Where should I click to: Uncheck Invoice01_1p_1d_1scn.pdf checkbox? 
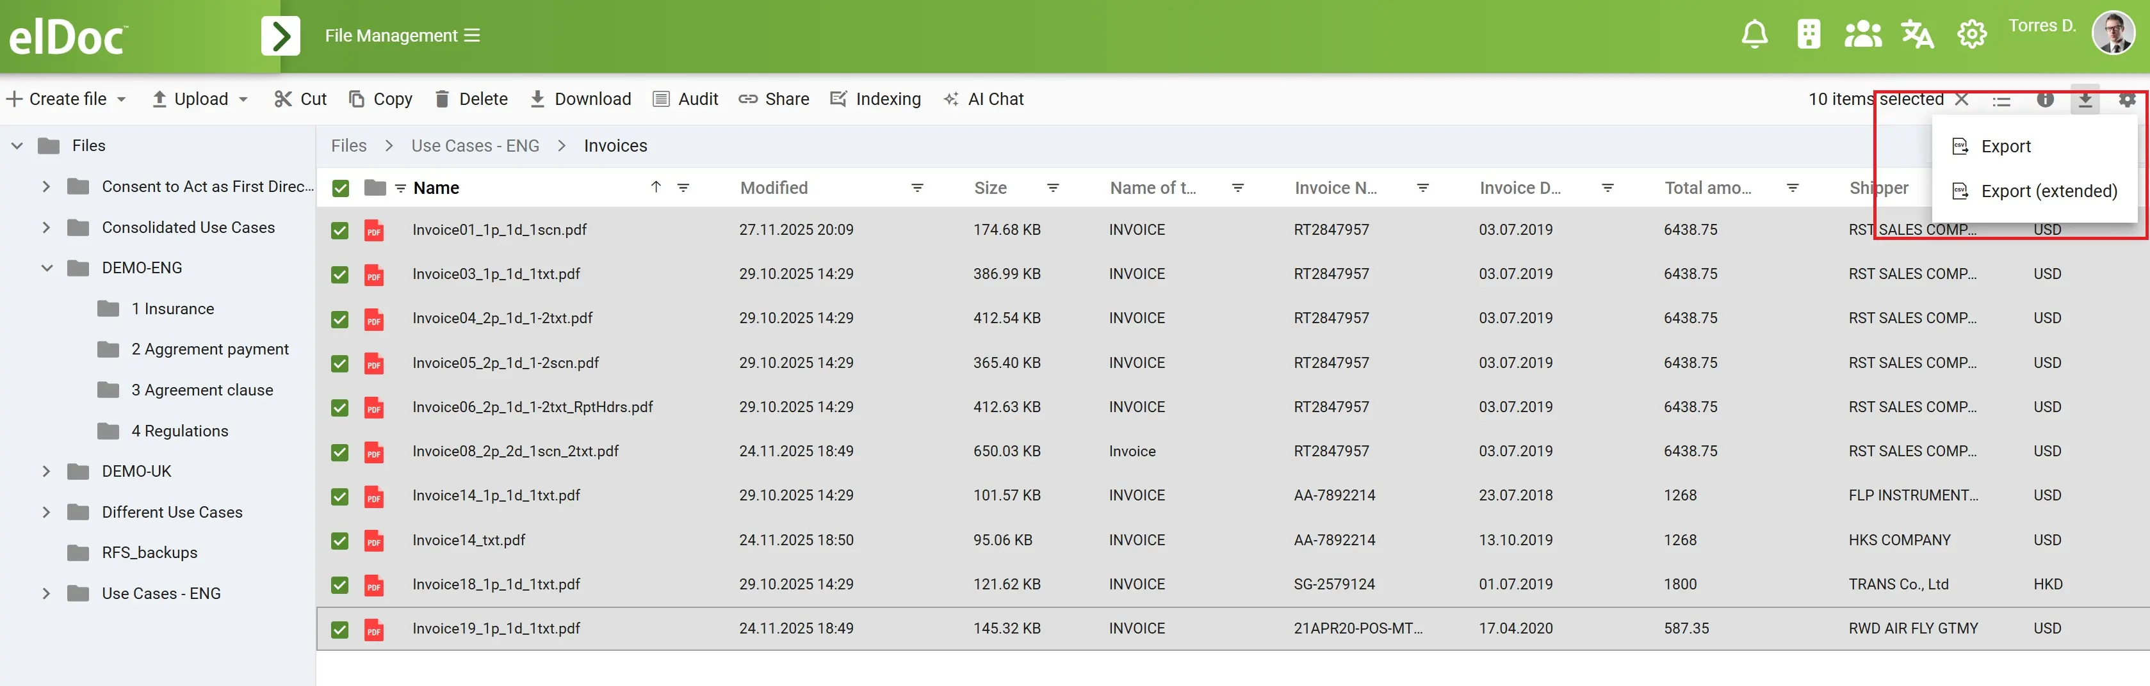coord(339,231)
